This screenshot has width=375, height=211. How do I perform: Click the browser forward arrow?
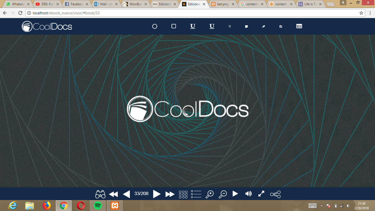[x=12, y=13]
